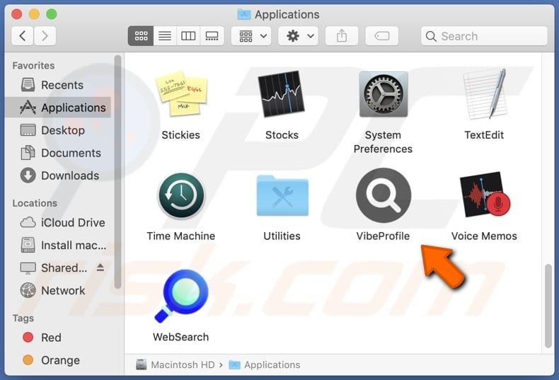Open System Preferences gear icon
Viewport: 559px width, 380px height.
coord(384,94)
